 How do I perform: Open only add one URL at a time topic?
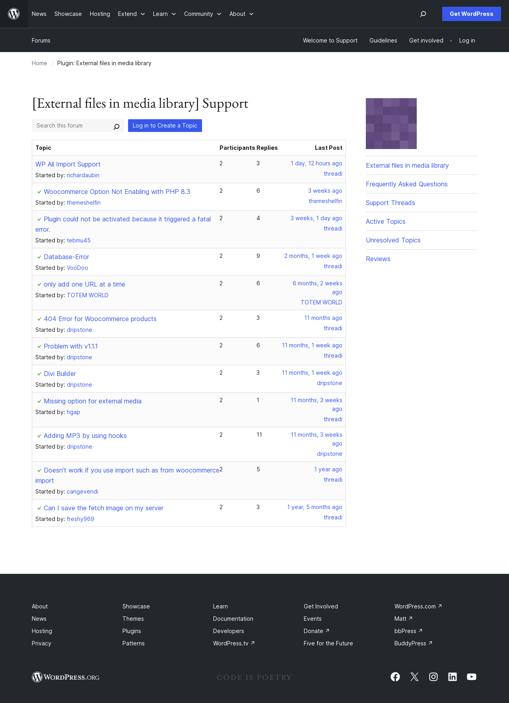pos(84,284)
